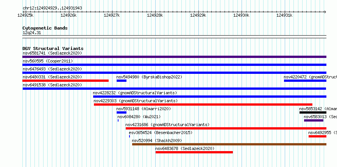Image resolution: width=337 pixels, height=167 pixels.
Task: Click the nsv6476493 (Sedlazeck2020) blue bar
Action: pos(174,73)
